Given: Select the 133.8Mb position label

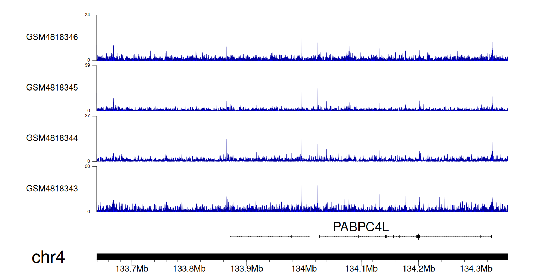Looking at the screenshot, I should 189,268.
